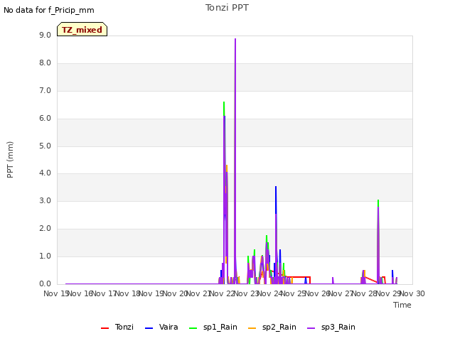Click the green sp1_Rain legend swatch

tap(193, 328)
